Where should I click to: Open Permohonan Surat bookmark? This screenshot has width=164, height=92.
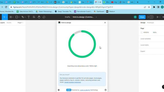(83, 11)
